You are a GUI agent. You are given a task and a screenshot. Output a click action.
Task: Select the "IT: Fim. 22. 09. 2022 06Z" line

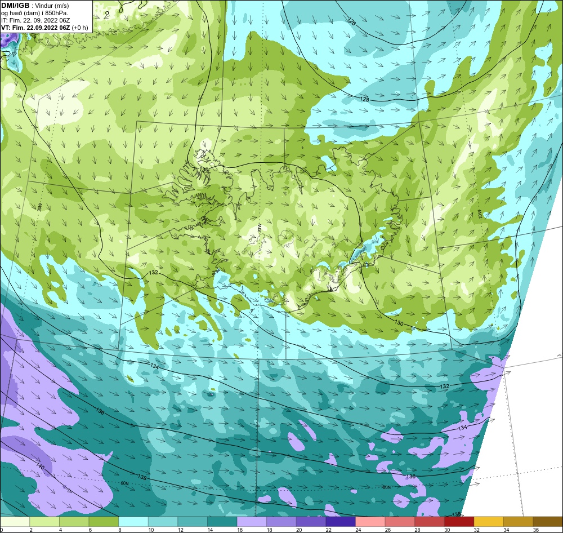point(35,20)
